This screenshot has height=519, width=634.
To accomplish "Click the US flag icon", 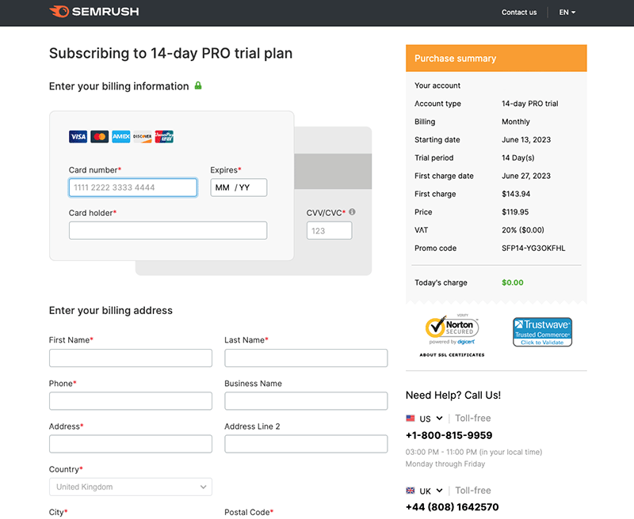I will pos(411,419).
